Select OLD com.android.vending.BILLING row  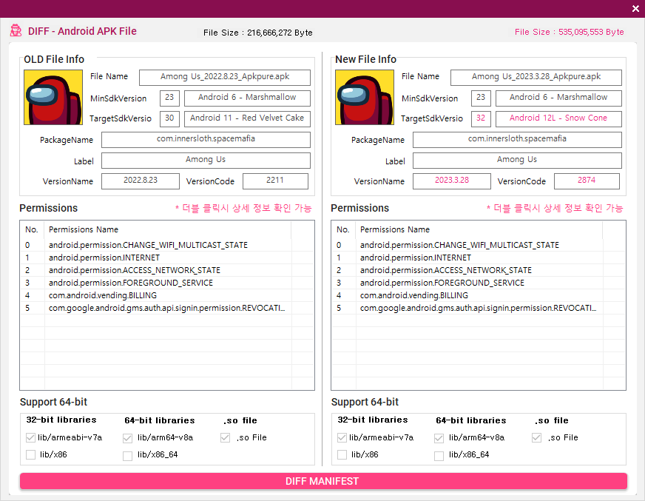pos(167,295)
